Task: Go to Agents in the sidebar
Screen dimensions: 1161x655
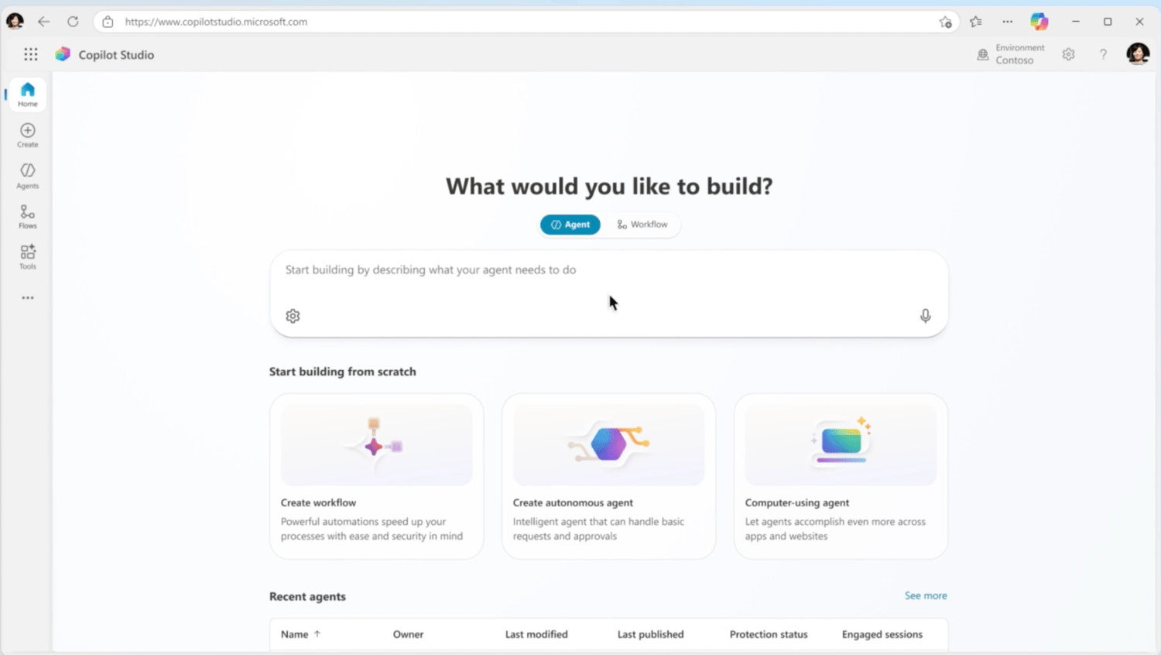Action: tap(28, 176)
